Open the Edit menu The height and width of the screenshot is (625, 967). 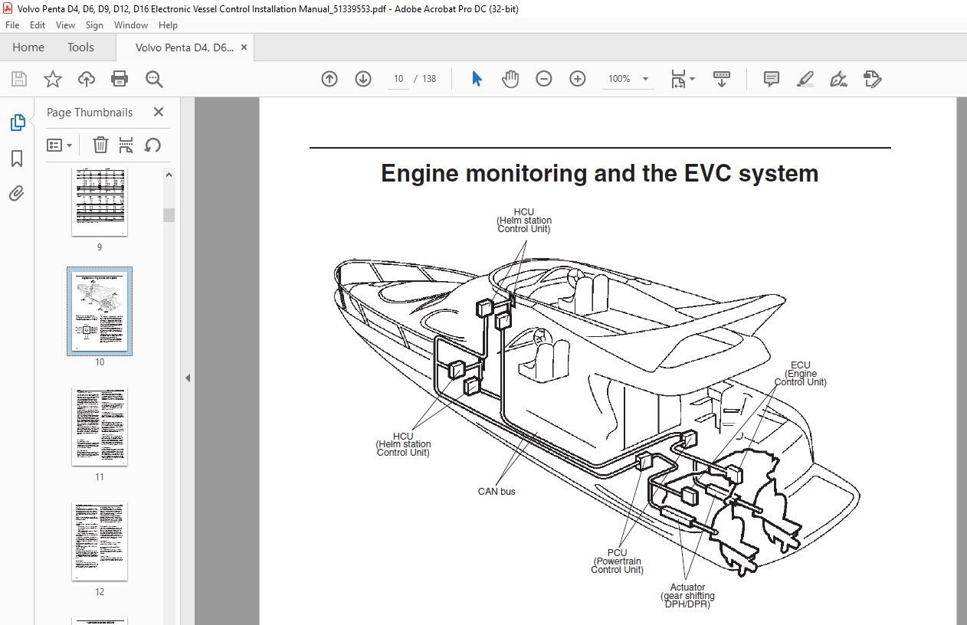coord(38,25)
